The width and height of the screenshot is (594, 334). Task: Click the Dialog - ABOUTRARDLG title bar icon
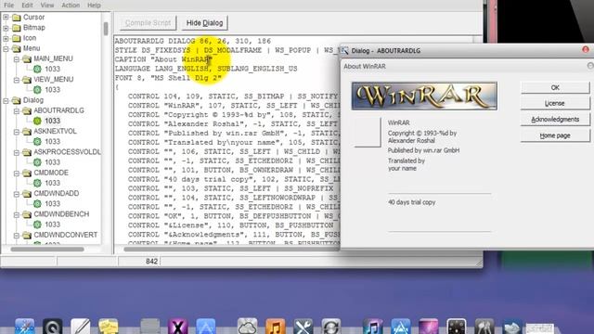pos(344,50)
